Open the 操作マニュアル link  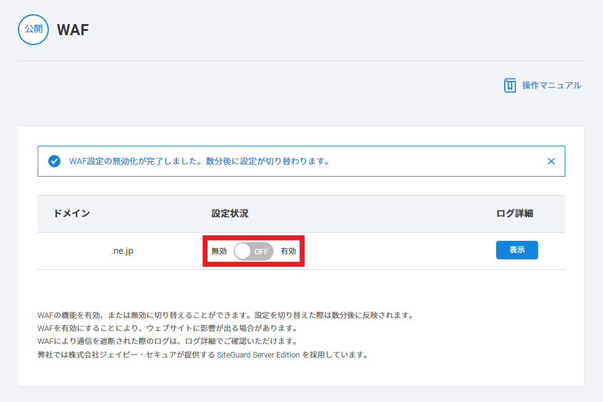(551, 85)
